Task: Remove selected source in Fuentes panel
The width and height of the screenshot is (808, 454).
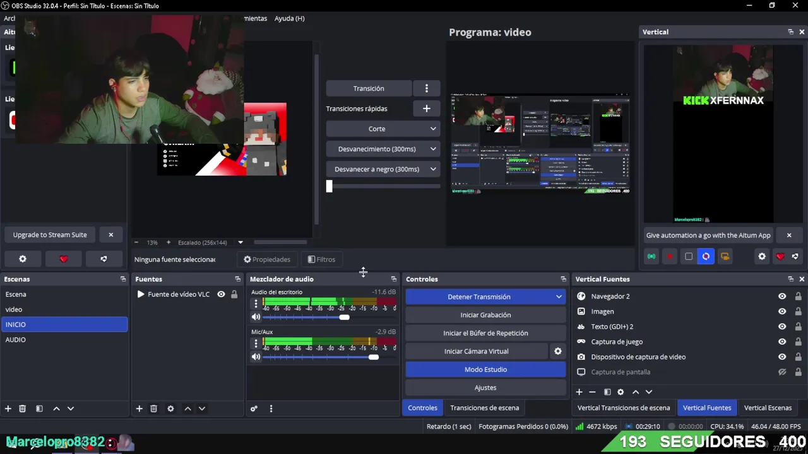Action: (x=153, y=409)
